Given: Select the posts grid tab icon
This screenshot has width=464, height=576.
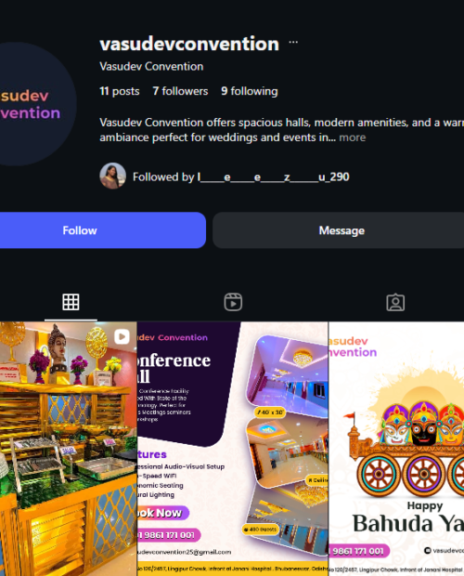Looking at the screenshot, I should point(71,302).
